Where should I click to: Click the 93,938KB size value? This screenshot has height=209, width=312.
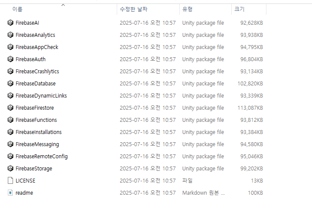click(252, 35)
